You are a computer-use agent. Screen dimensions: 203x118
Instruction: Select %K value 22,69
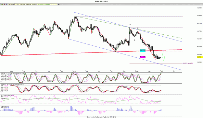click(x=6, y=86)
